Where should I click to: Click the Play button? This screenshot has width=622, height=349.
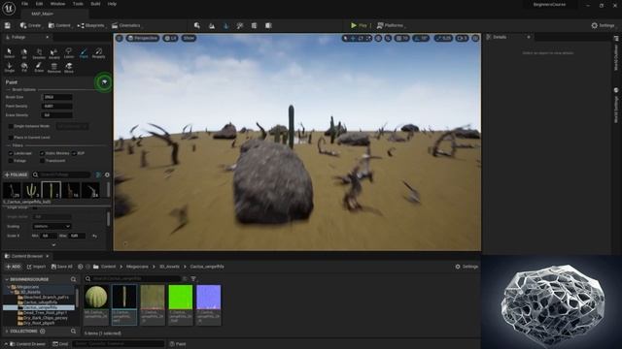tap(359, 25)
